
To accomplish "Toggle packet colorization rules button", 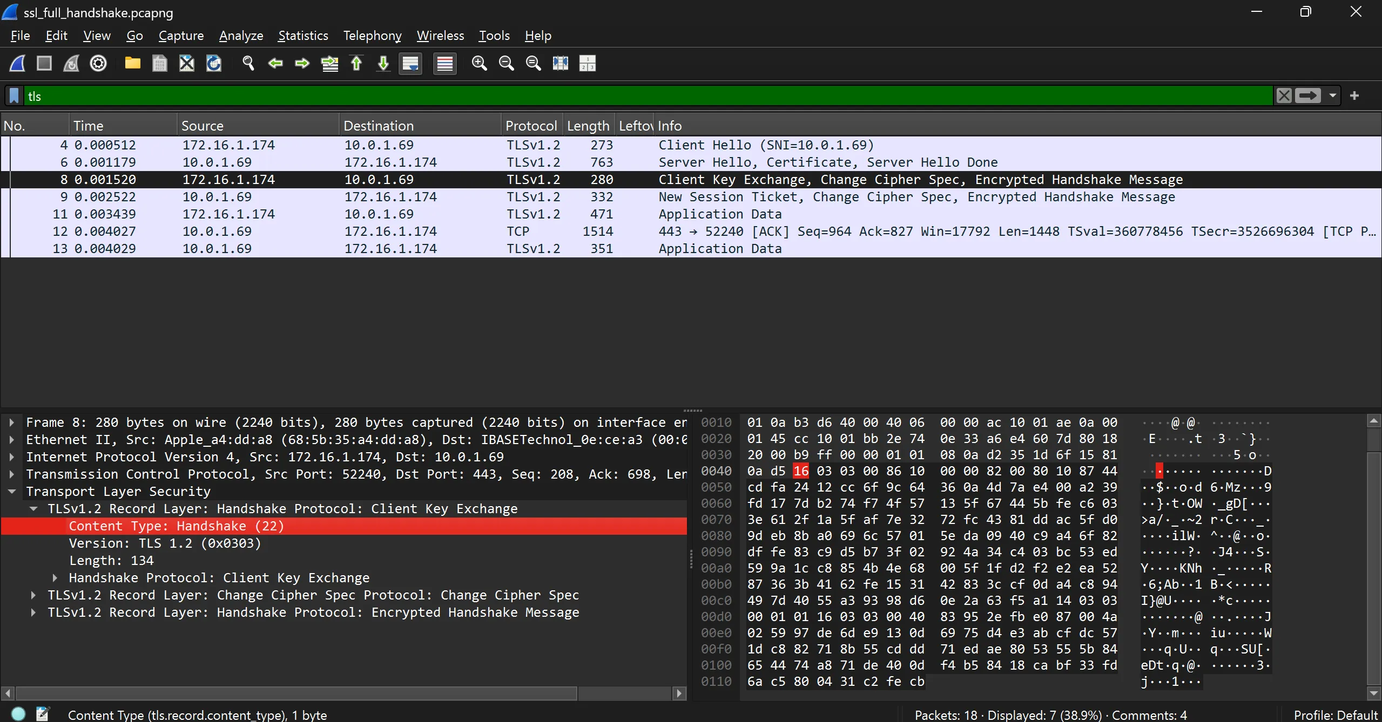I will (444, 64).
